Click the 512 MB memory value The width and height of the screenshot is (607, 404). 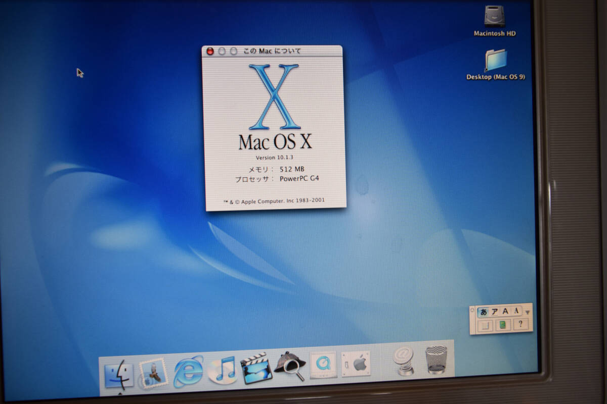point(292,169)
